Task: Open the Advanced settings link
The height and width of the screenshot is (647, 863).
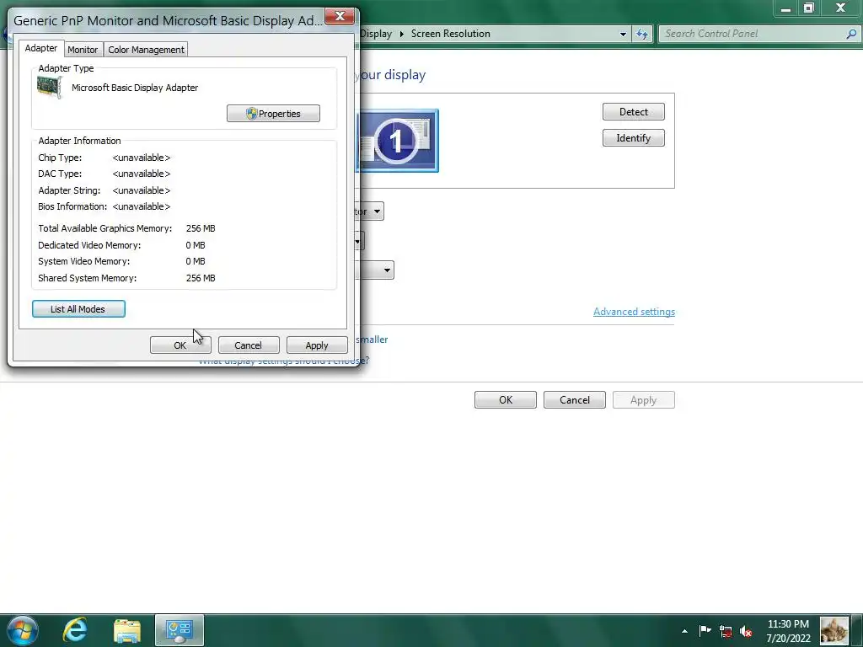Action: point(634,312)
